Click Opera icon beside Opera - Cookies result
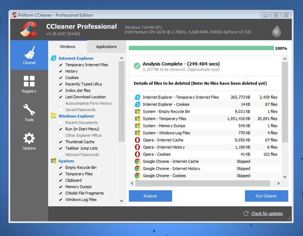This screenshot has width=303, height=236. (137, 154)
